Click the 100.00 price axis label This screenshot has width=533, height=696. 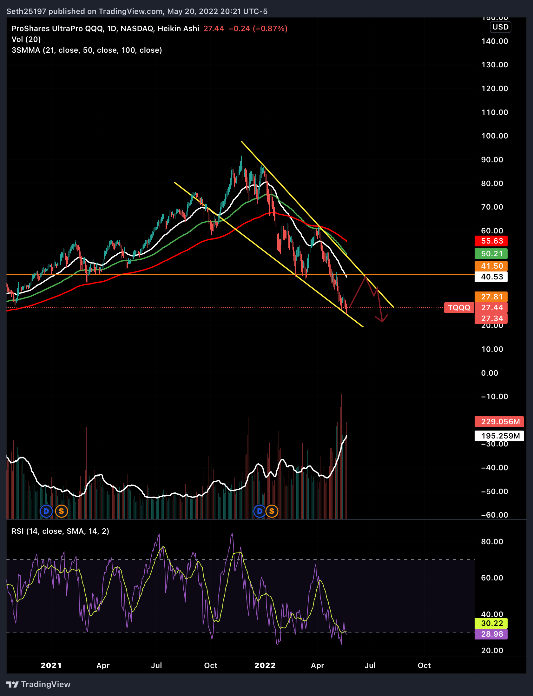pos(495,136)
